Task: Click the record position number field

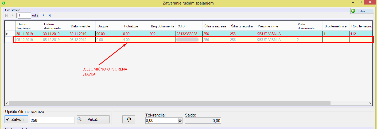Action: tap(24, 15)
